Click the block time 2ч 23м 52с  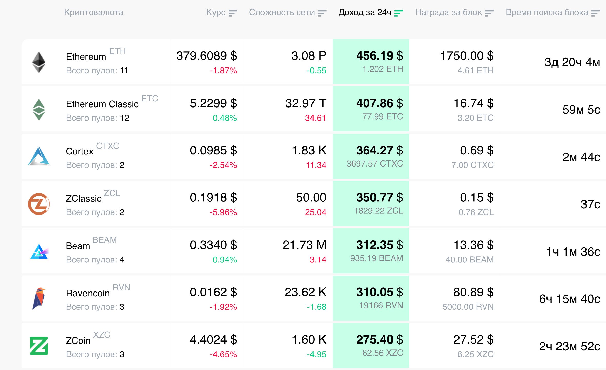pyautogui.click(x=570, y=346)
